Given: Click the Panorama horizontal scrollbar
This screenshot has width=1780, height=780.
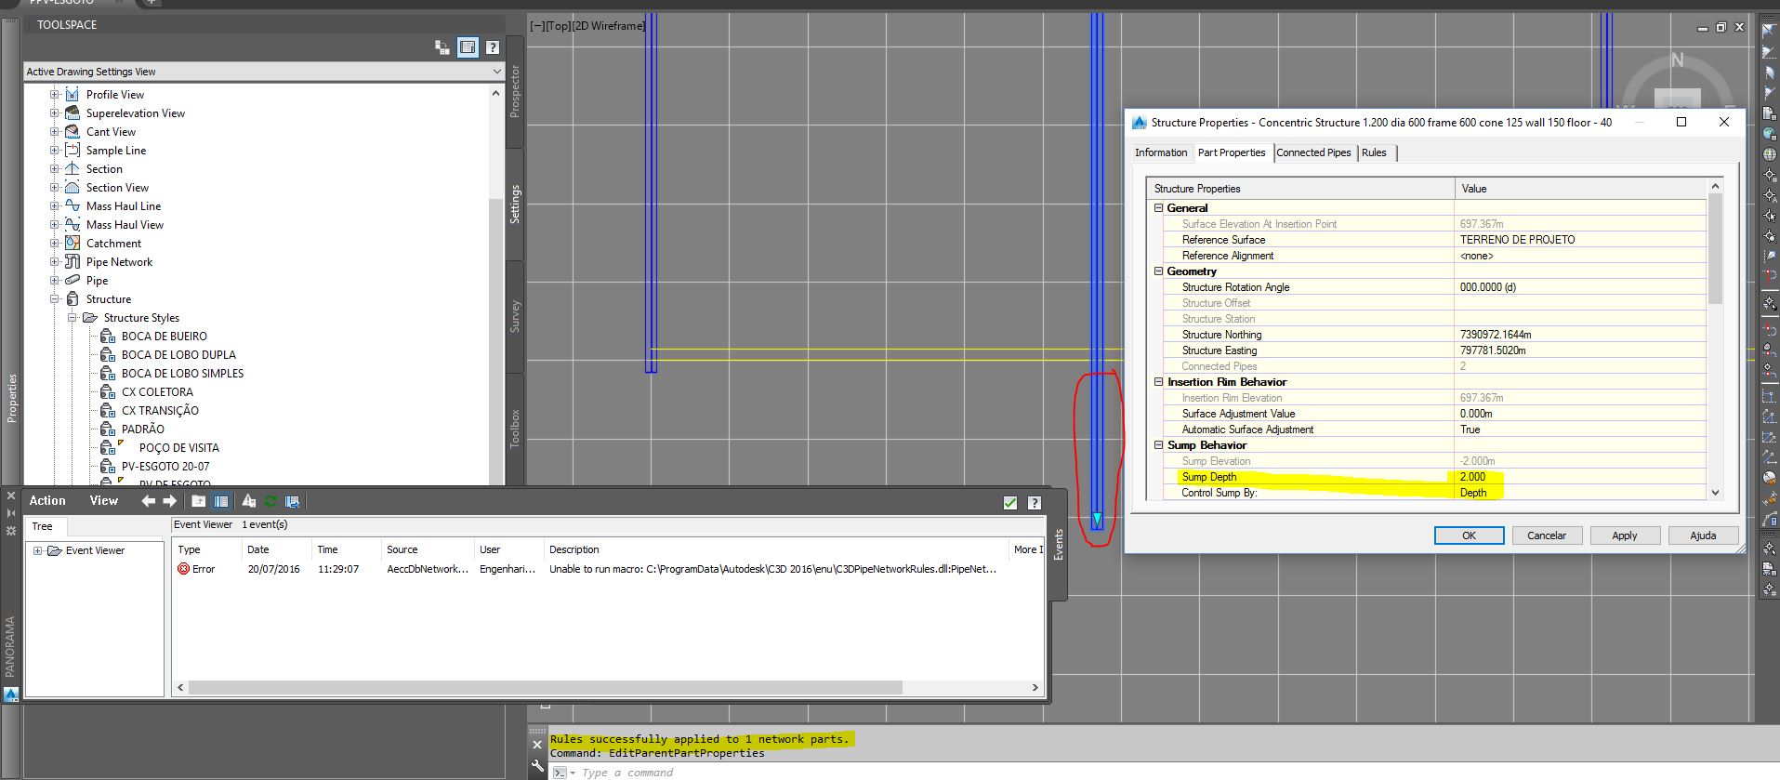Looking at the screenshot, I should point(546,687).
